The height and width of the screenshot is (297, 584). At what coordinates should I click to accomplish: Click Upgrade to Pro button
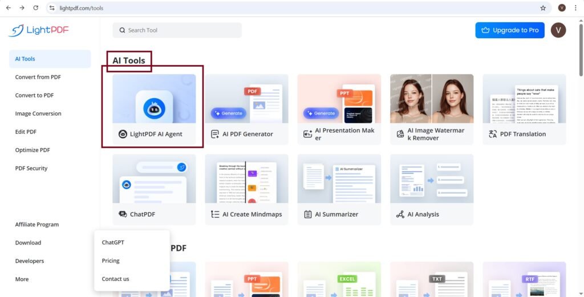[x=509, y=30]
